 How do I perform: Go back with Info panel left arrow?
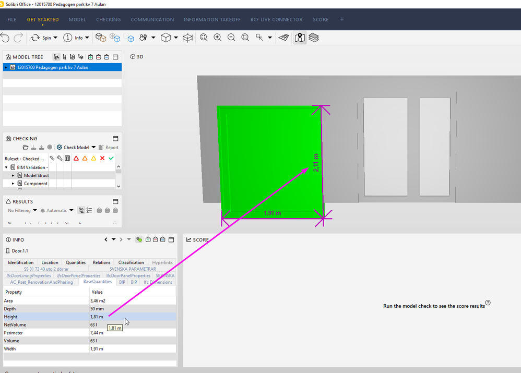point(106,239)
